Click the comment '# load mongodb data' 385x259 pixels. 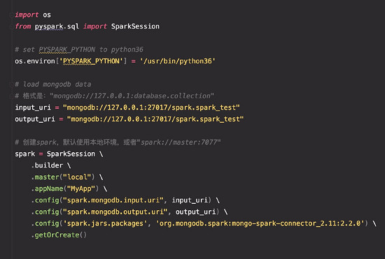53,84
